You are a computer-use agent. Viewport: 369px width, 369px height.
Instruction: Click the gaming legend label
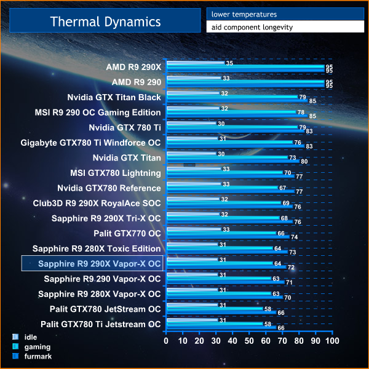coord(38,347)
